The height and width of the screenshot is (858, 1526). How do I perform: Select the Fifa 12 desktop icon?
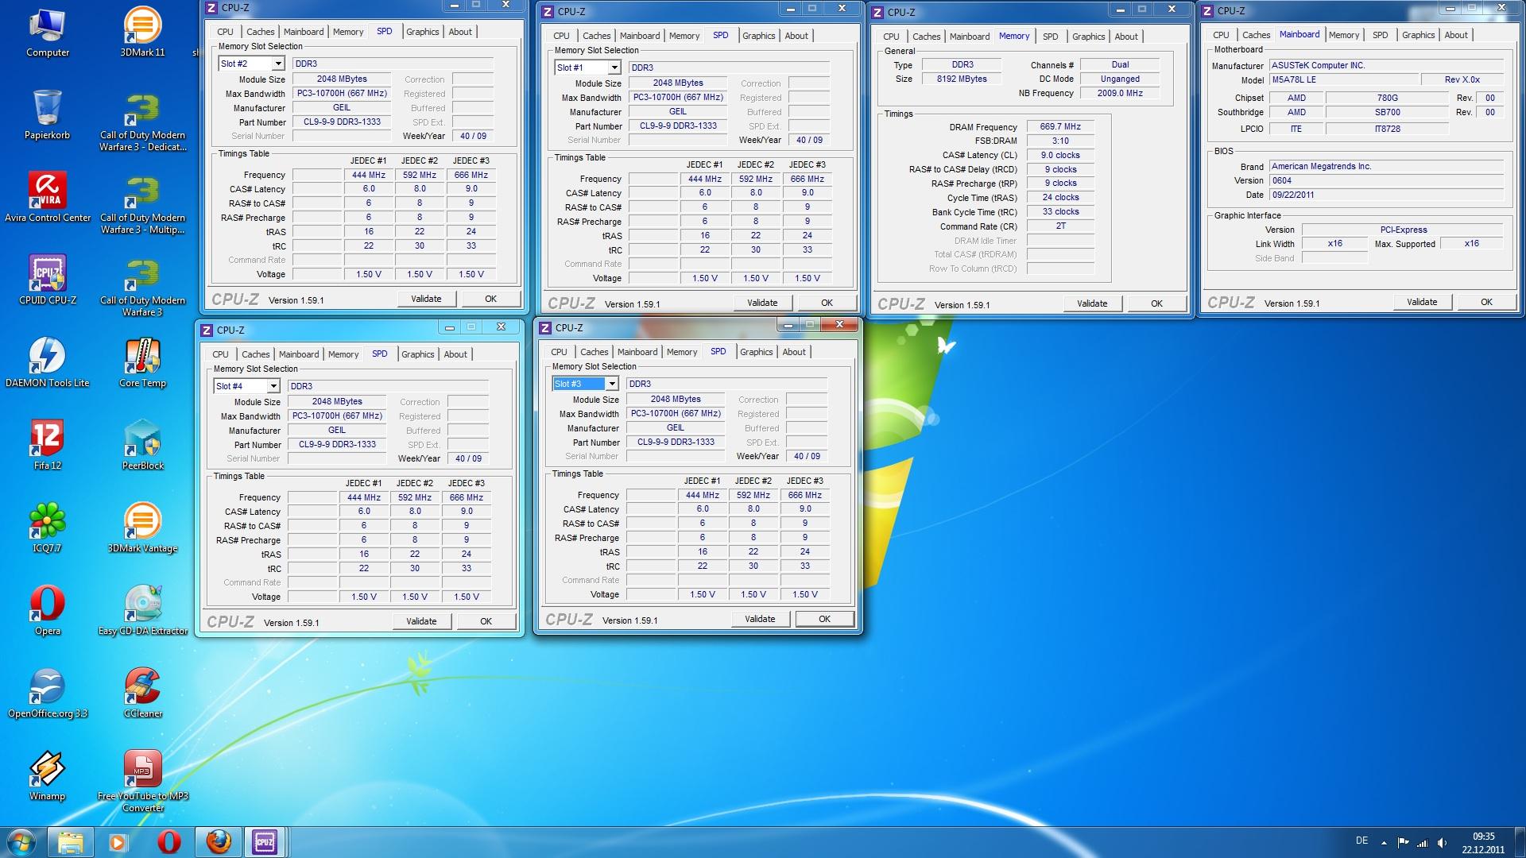(x=48, y=445)
